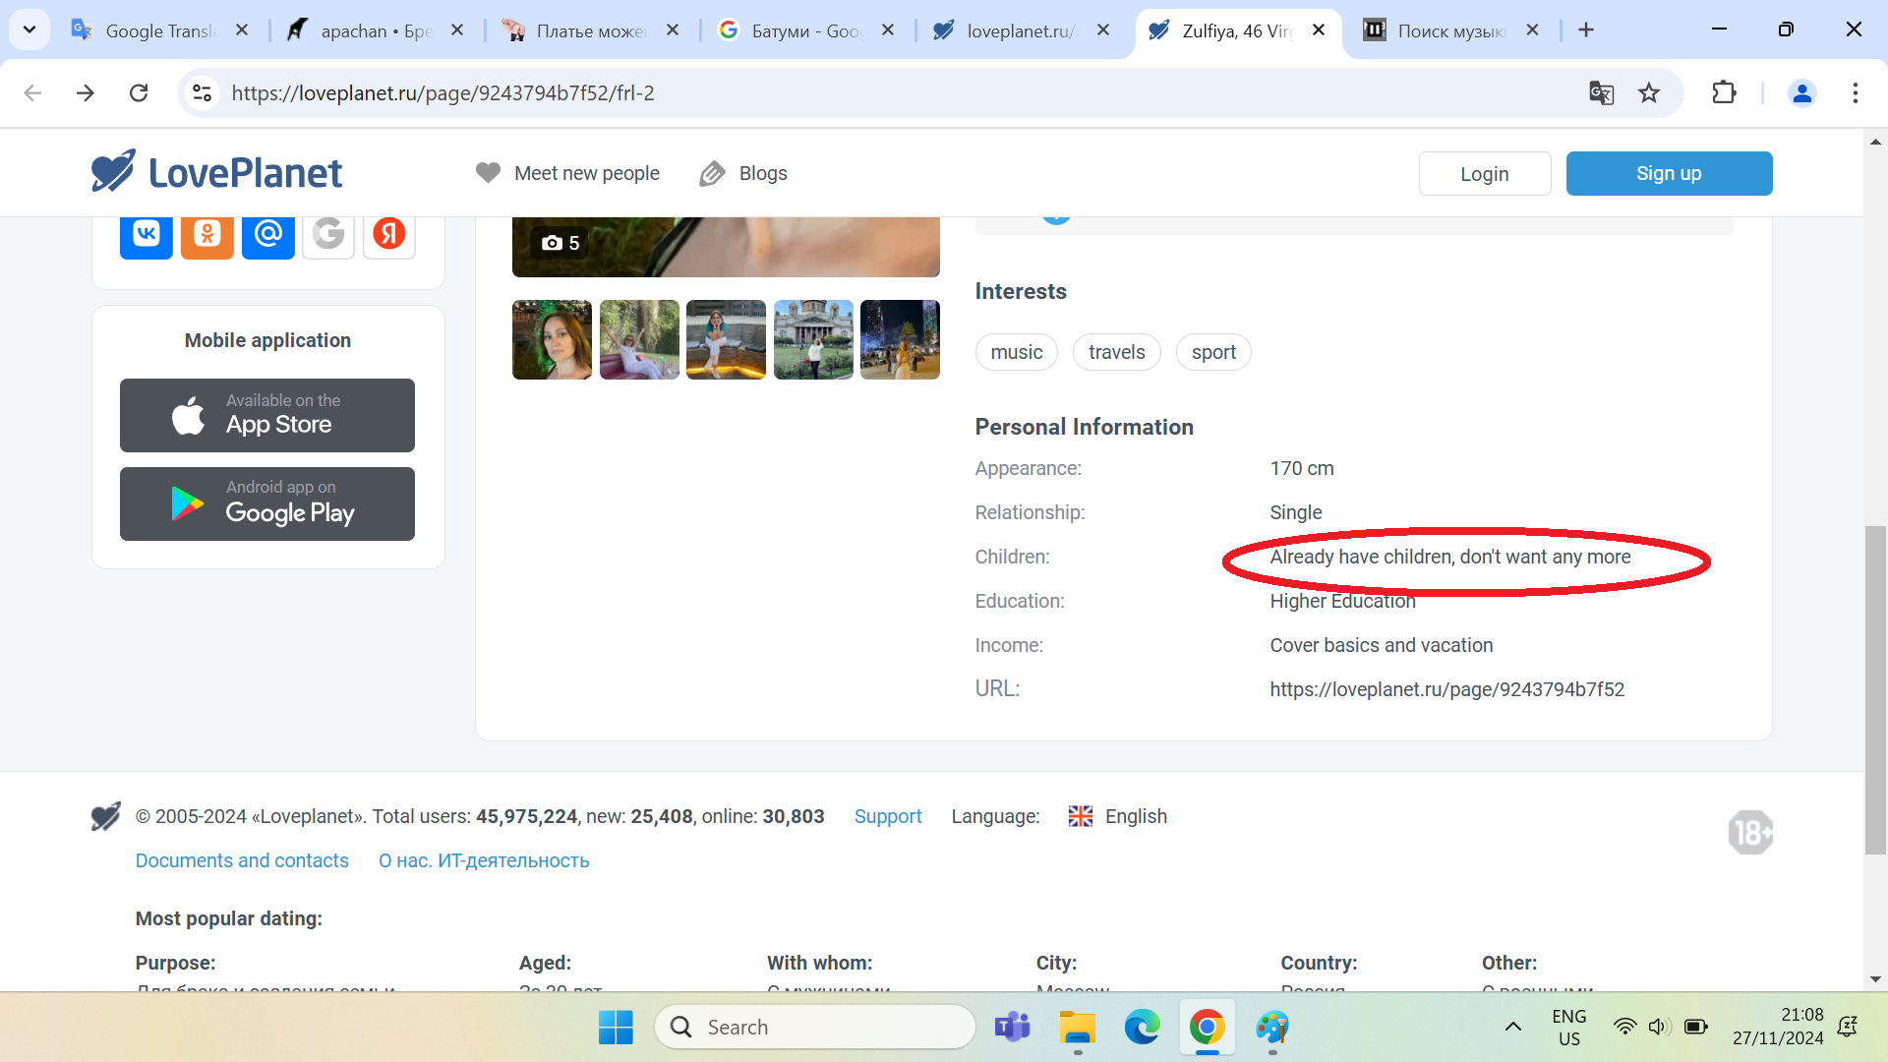
Task: Open the File Explorer taskbar icon
Action: pos(1077,1028)
